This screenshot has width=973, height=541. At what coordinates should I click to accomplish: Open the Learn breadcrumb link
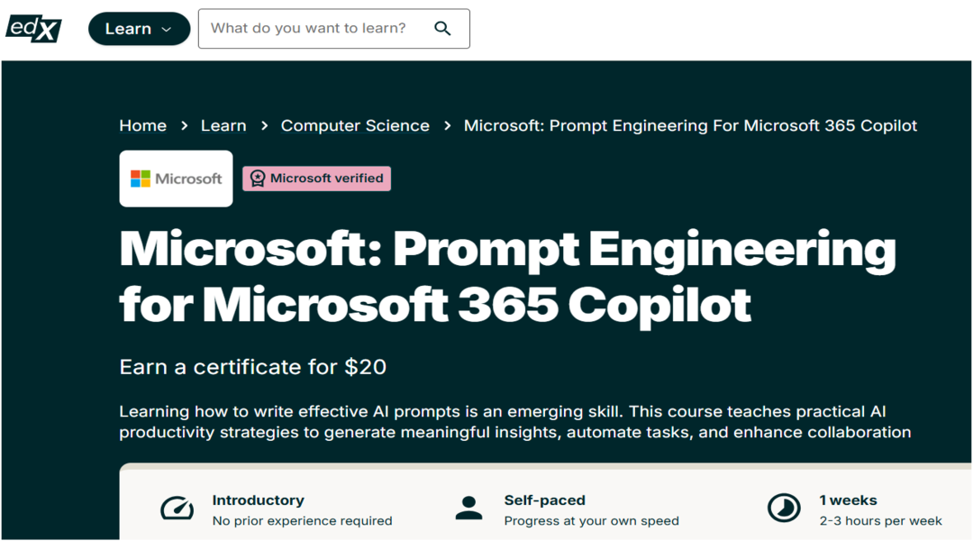click(x=223, y=126)
